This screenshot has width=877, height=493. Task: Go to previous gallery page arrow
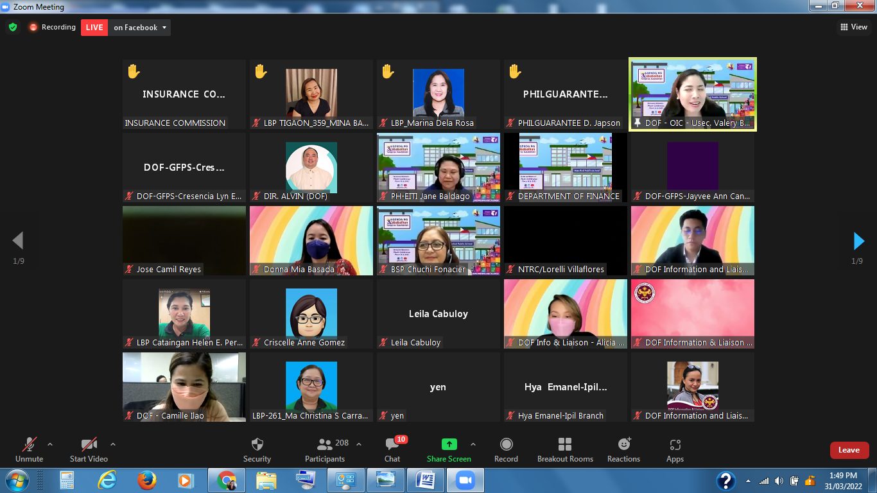click(x=18, y=241)
